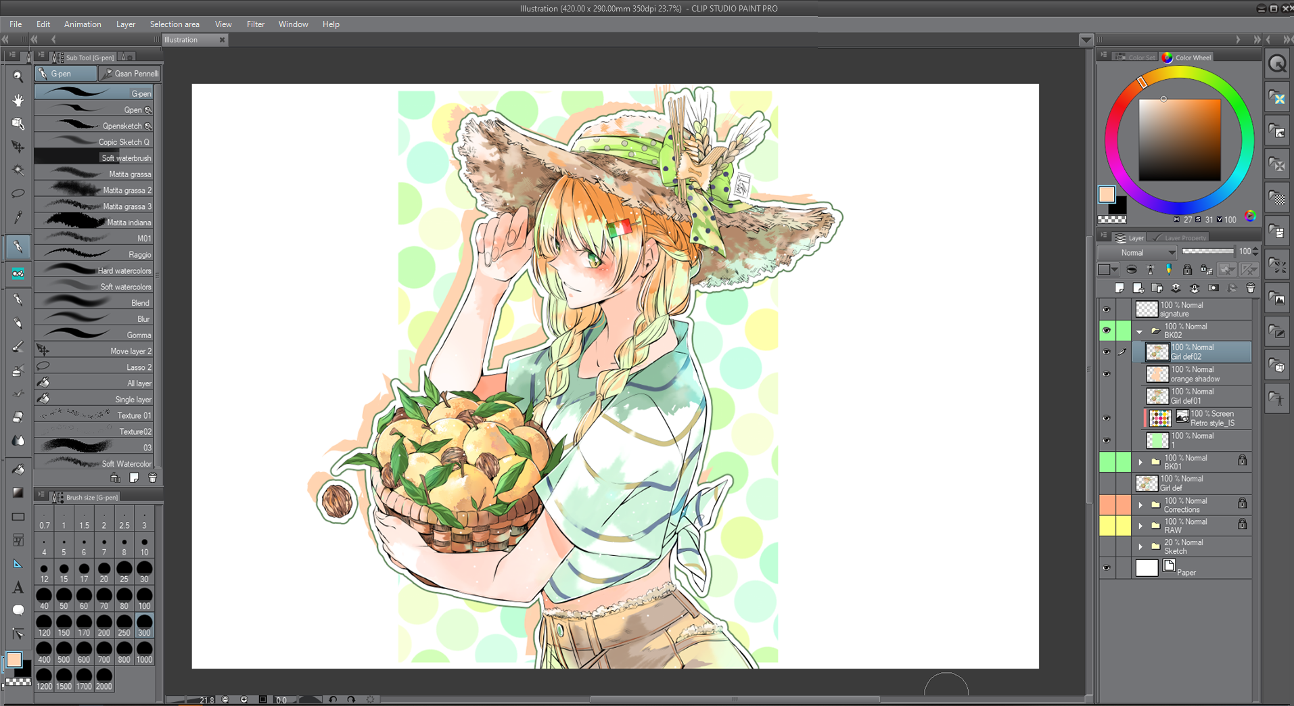This screenshot has height=706, width=1294.
Task: Select the Girl def01 layer thumbnail
Action: 1157,396
